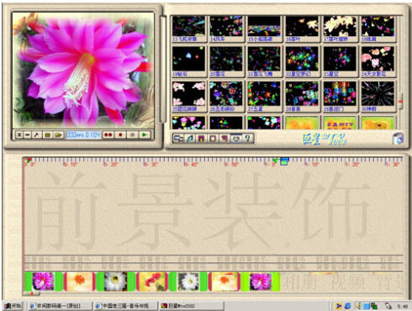The width and height of the screenshot is (412, 311).
Task: Click the start marker at timeline ruler beginning
Action: pos(28,161)
